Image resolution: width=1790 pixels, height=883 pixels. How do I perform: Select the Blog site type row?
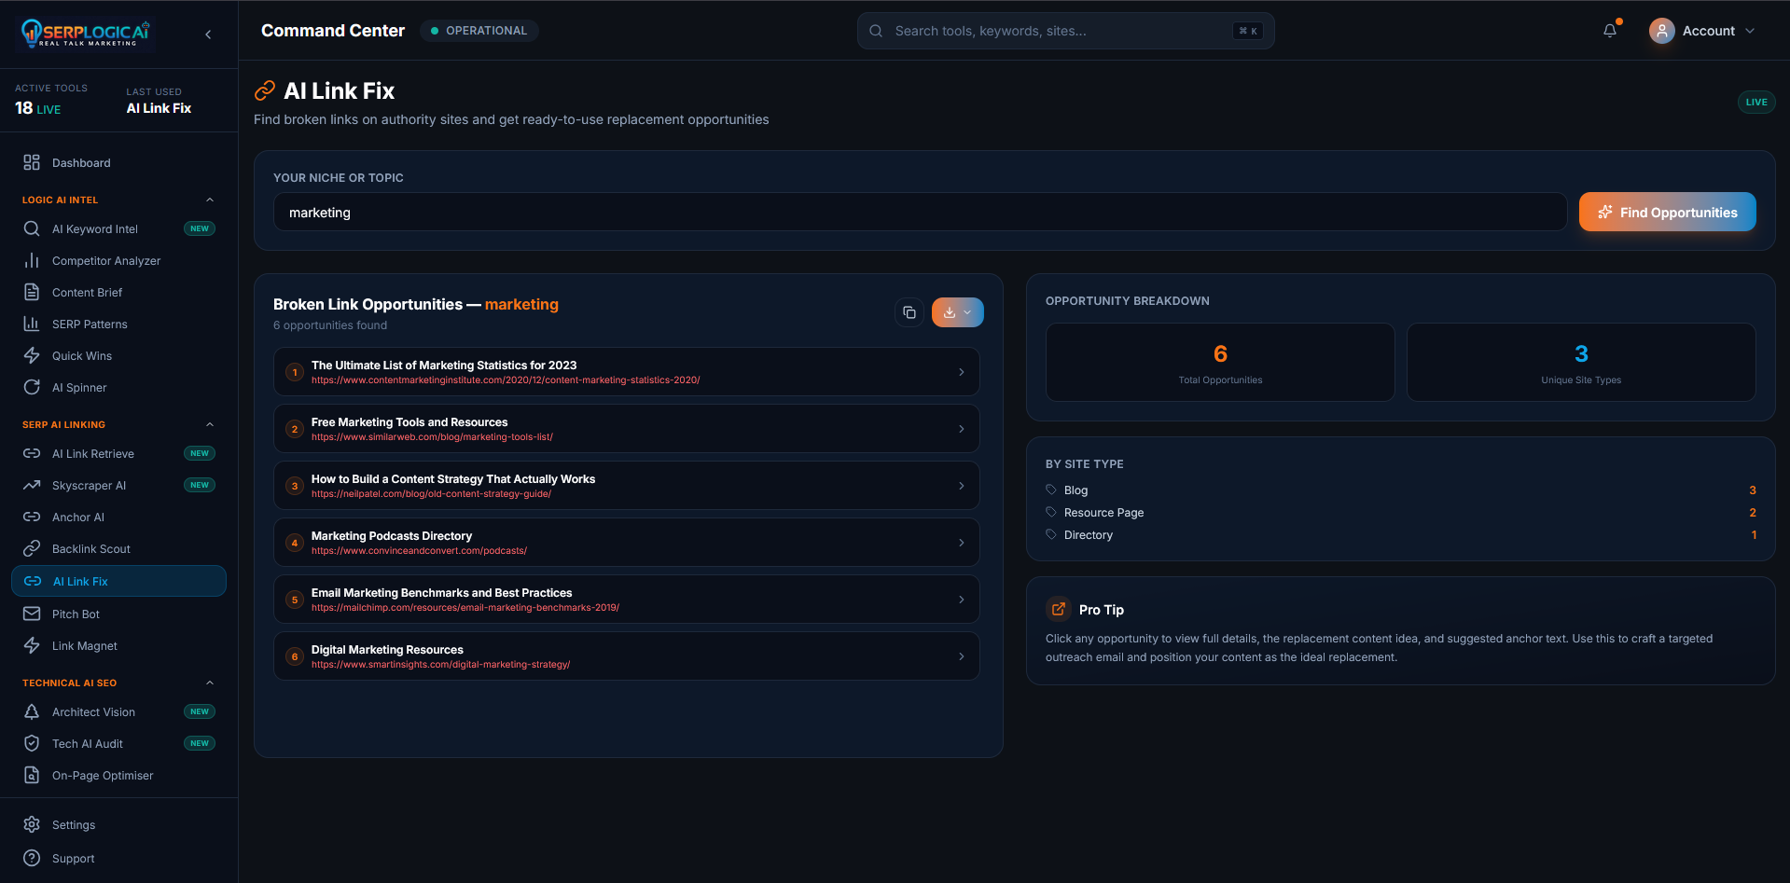[1401, 490]
